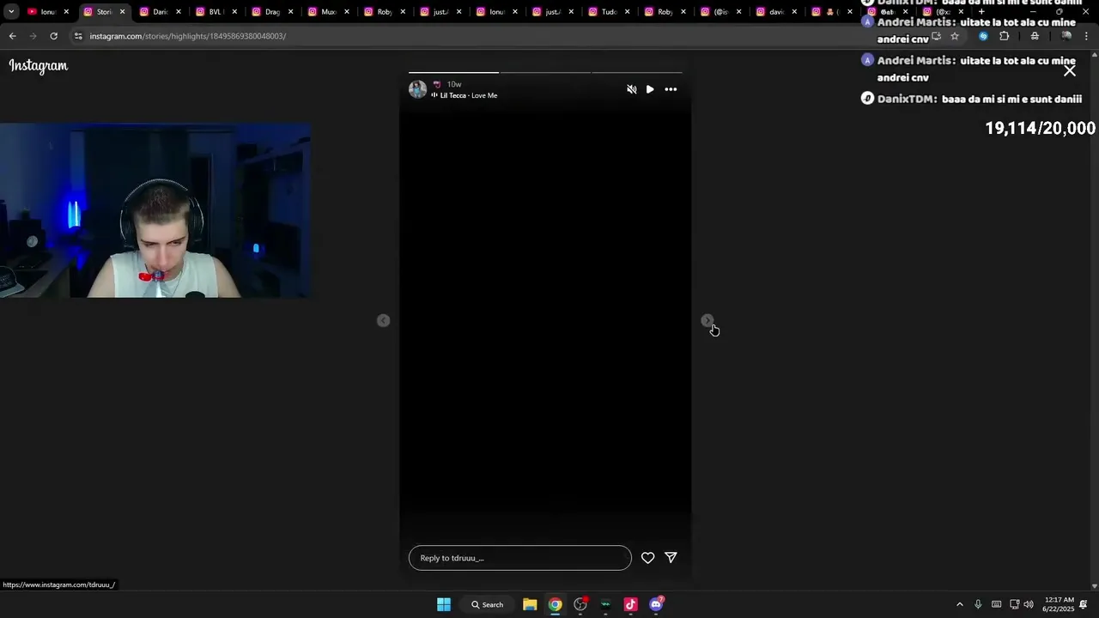Open the network tray icon
Screen dimensions: 1099x618
[x=1014, y=604]
